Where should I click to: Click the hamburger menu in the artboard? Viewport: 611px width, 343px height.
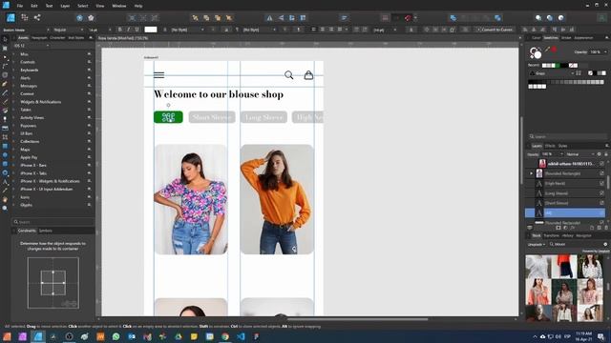click(x=159, y=75)
